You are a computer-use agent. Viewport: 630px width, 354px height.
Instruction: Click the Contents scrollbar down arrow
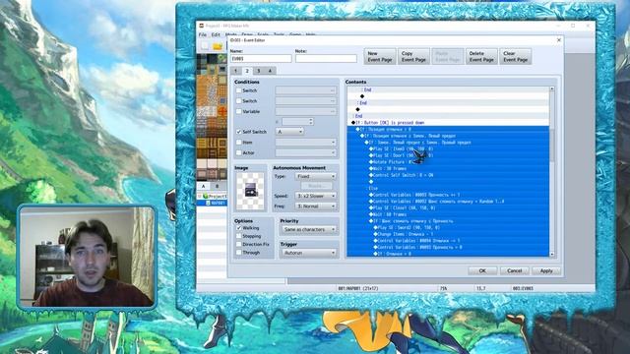pyautogui.click(x=551, y=254)
